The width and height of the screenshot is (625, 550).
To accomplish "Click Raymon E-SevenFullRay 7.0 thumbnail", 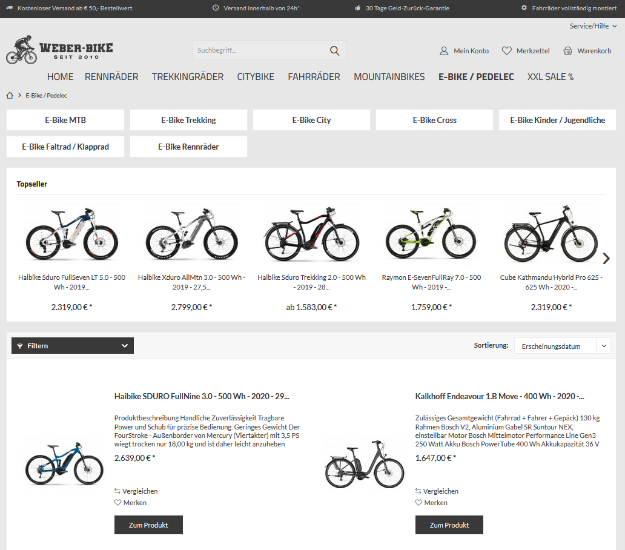I will pyautogui.click(x=431, y=234).
